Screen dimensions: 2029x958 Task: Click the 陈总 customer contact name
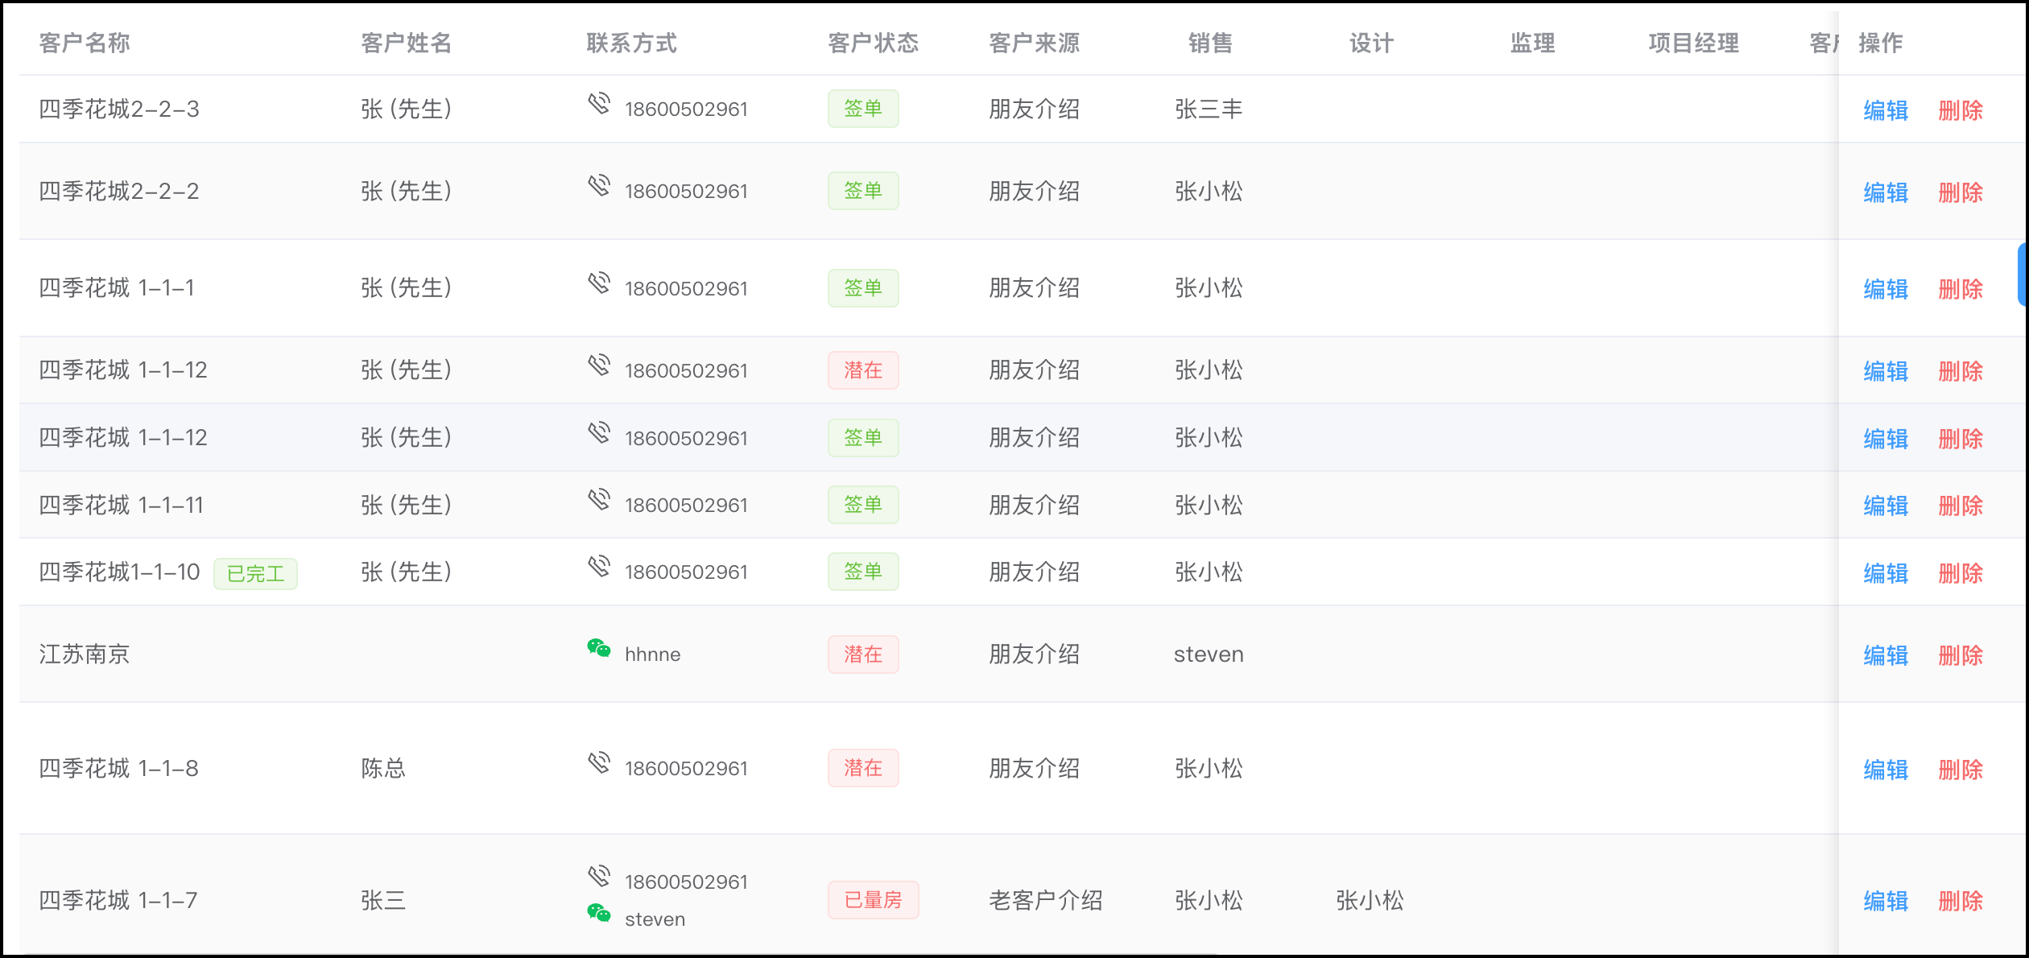(x=383, y=768)
